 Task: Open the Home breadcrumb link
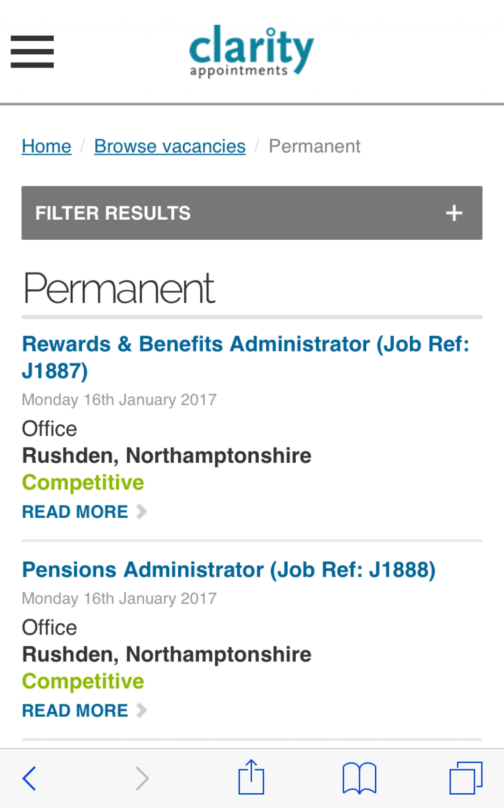[46, 146]
